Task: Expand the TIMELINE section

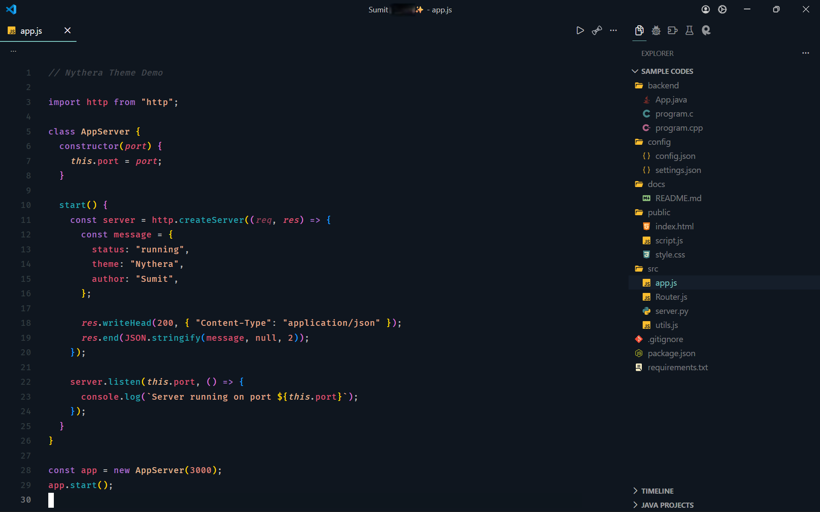Action: pyautogui.click(x=724, y=491)
